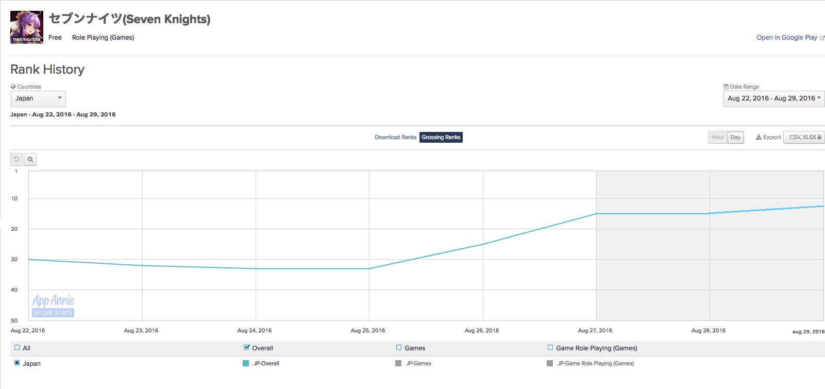Select the Grossing Ranks tab
The width and height of the screenshot is (825, 389).
click(x=441, y=137)
